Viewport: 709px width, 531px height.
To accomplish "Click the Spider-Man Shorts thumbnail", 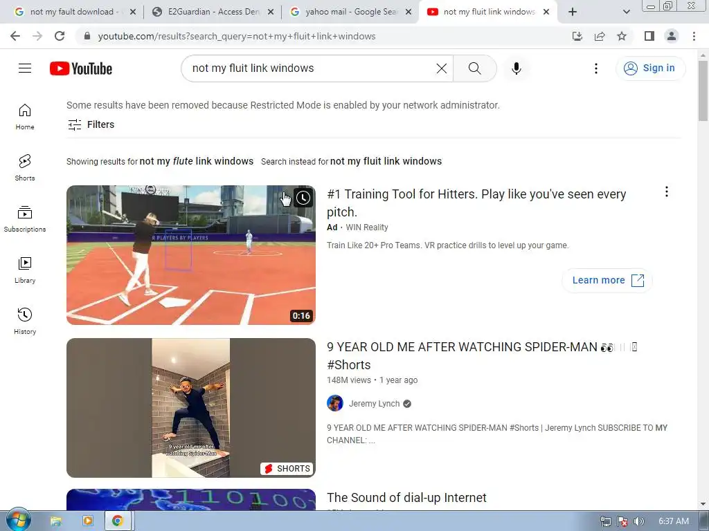I will click(x=191, y=408).
